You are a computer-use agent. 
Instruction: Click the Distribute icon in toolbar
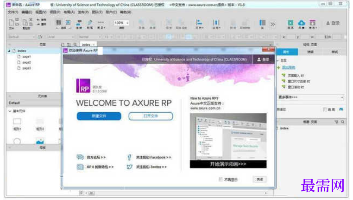tap(216, 23)
